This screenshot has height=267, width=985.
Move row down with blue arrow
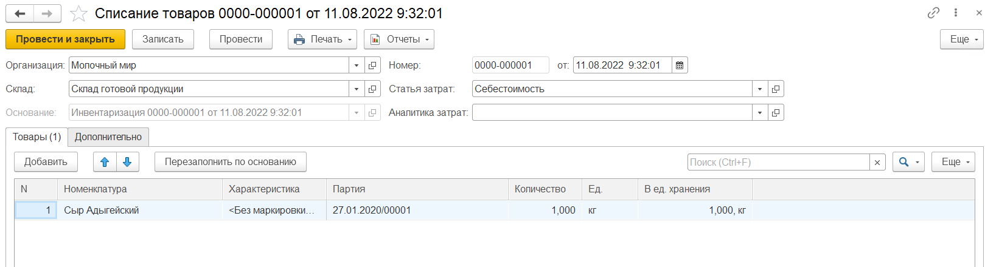[x=127, y=162]
